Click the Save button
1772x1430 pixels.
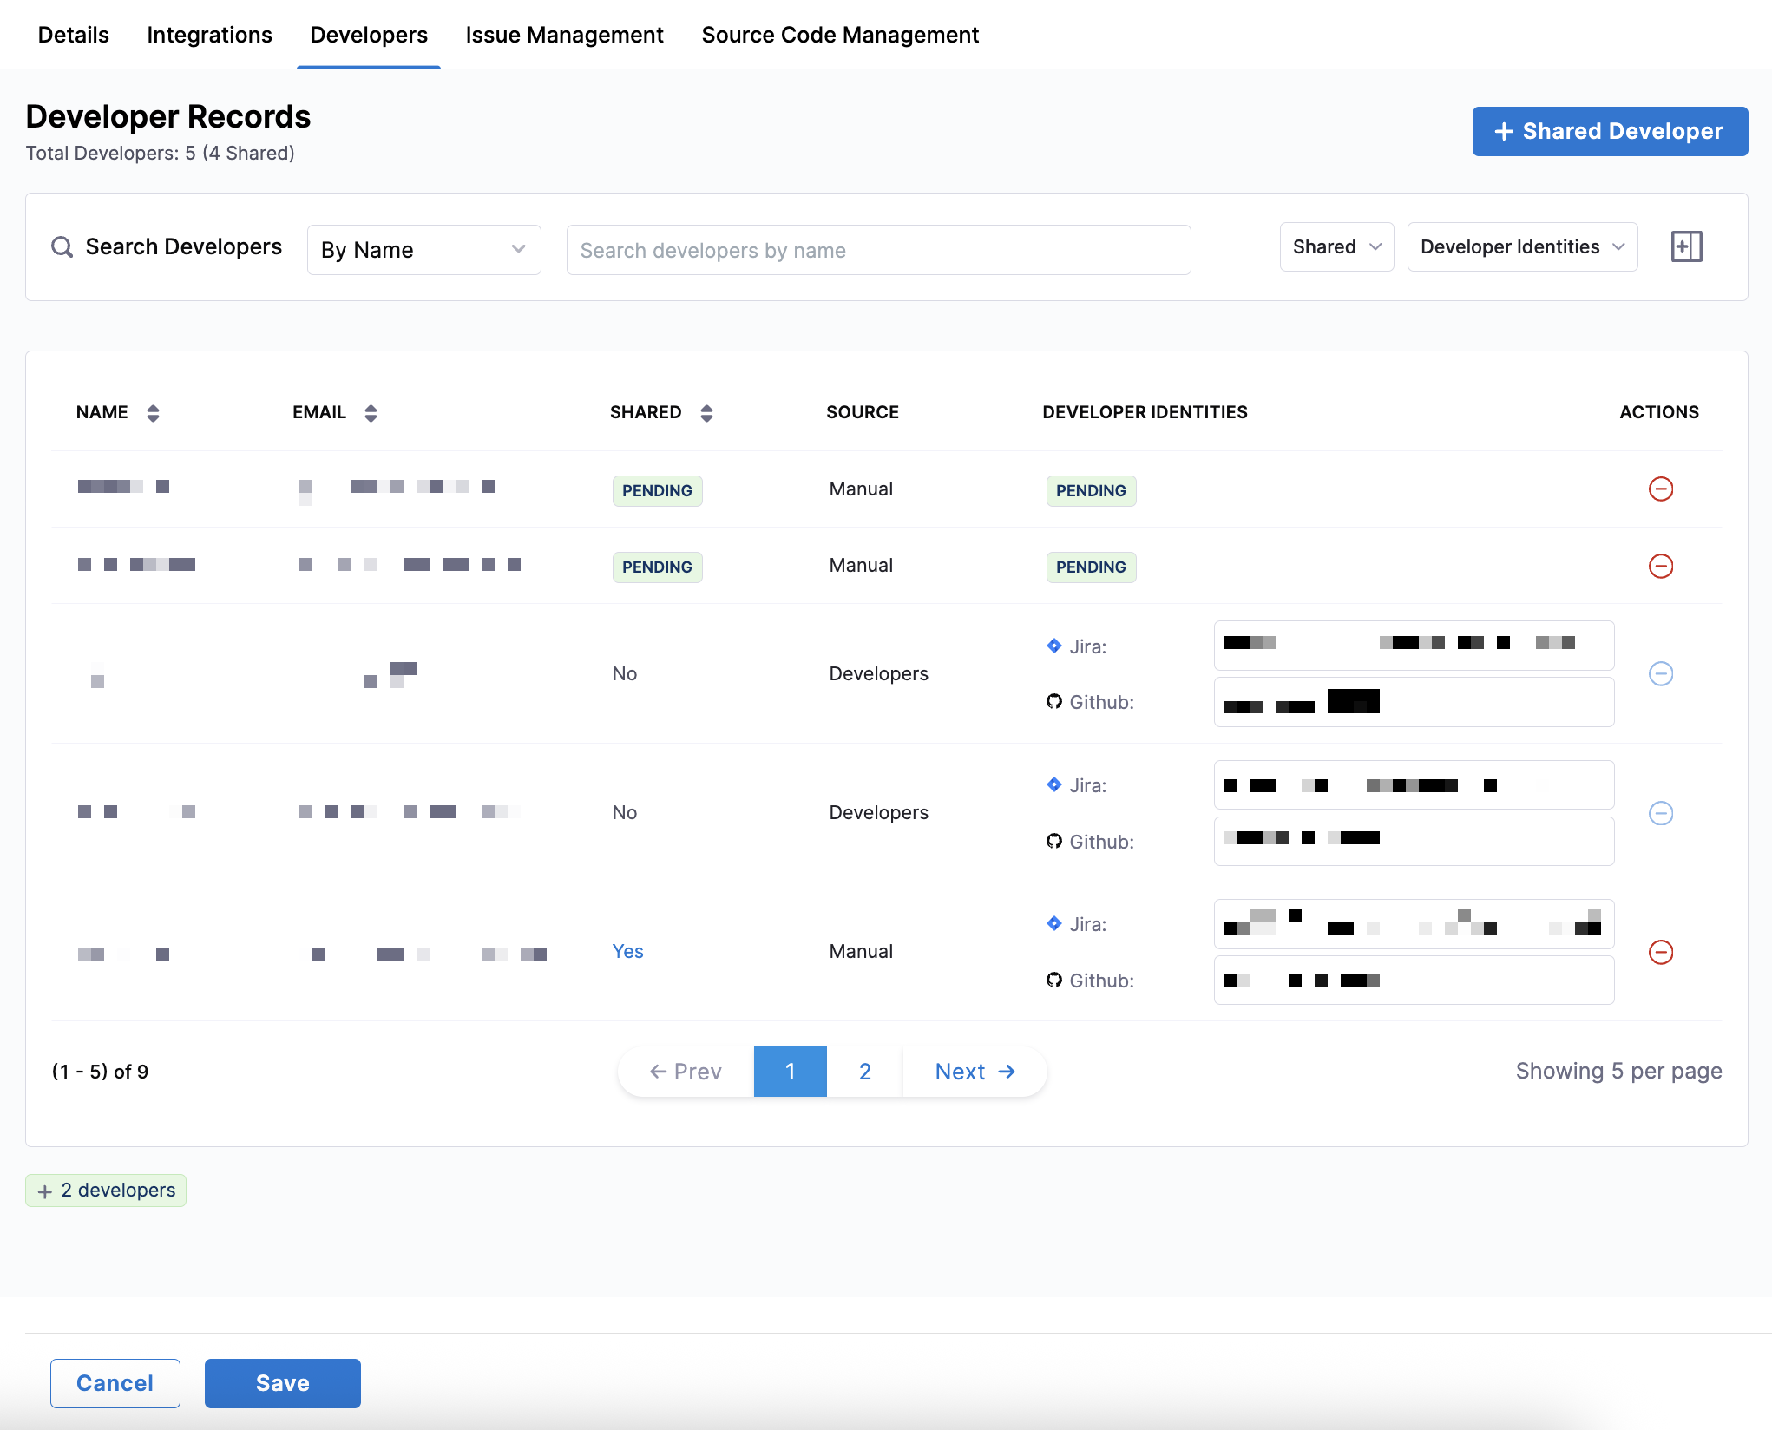tap(282, 1383)
